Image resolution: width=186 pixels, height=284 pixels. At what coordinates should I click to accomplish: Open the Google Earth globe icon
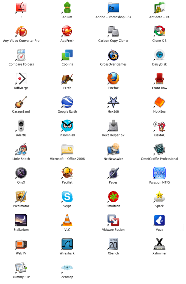click(67, 102)
